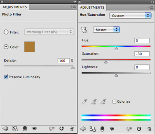Click ADJUSTMENTS tab in Hue/Saturation panel
The width and height of the screenshot is (155, 134).
92,8
